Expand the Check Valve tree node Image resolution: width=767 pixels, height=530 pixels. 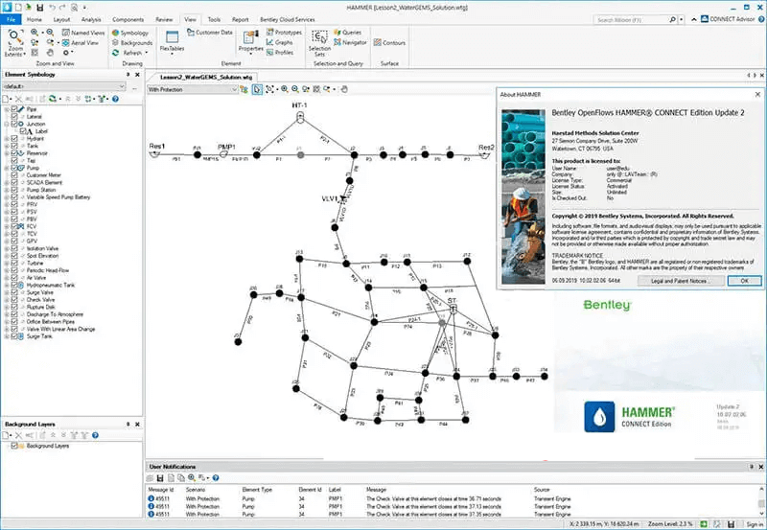click(x=7, y=300)
